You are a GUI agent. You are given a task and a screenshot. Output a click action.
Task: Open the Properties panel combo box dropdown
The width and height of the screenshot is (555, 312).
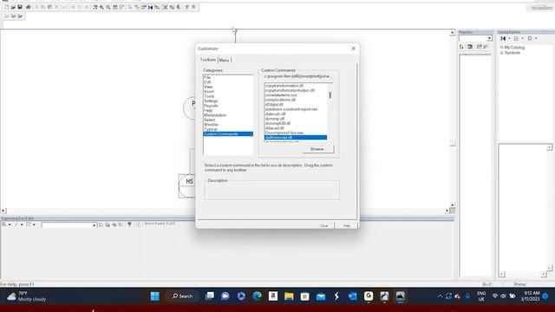click(x=489, y=38)
